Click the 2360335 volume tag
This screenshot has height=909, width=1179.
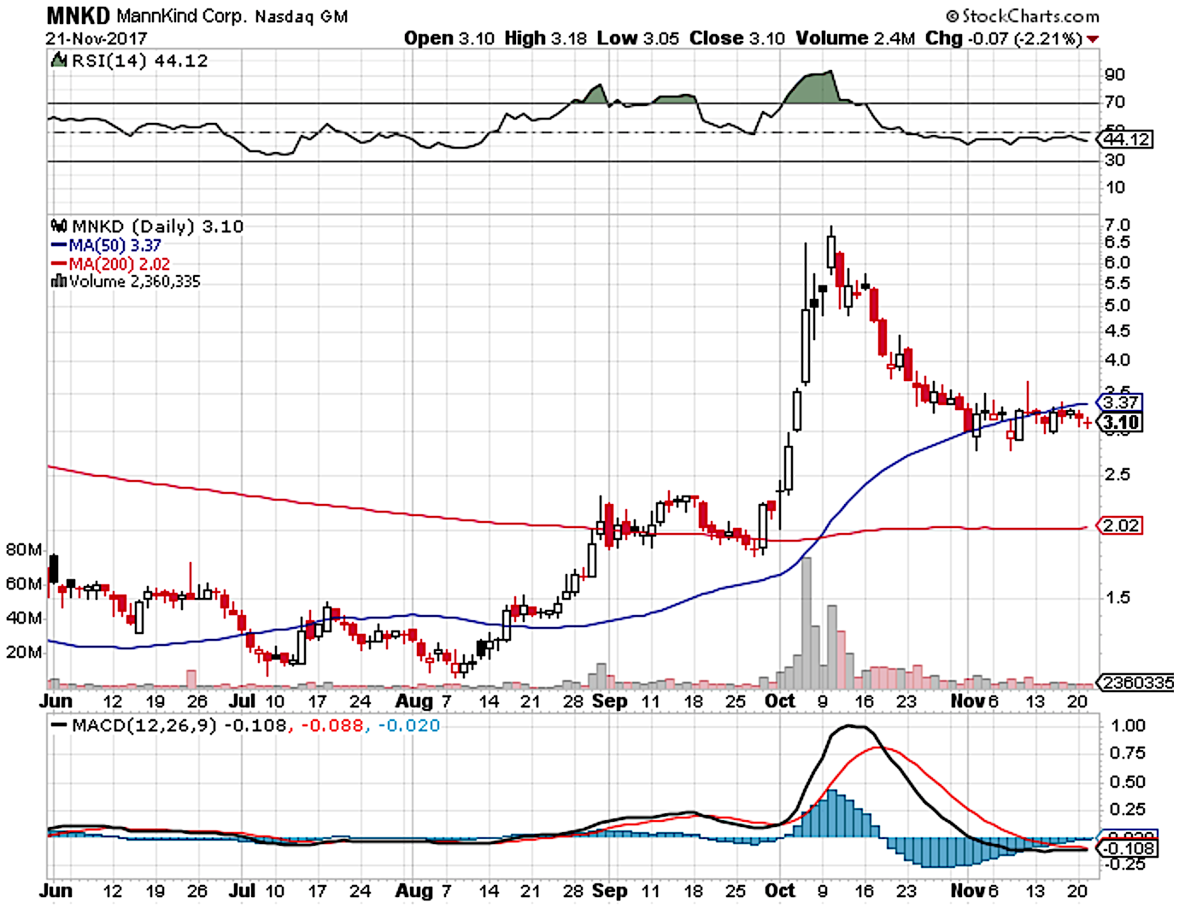tap(1136, 683)
